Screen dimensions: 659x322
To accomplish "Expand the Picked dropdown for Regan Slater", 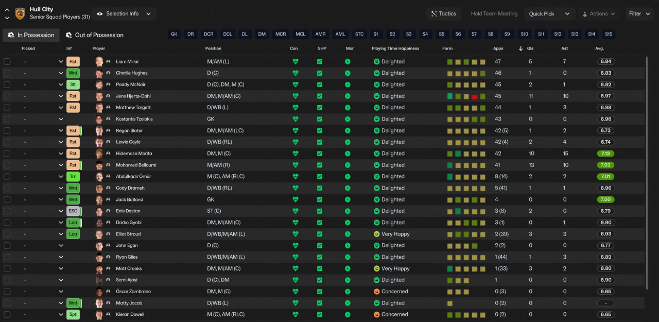I will [x=61, y=130].
